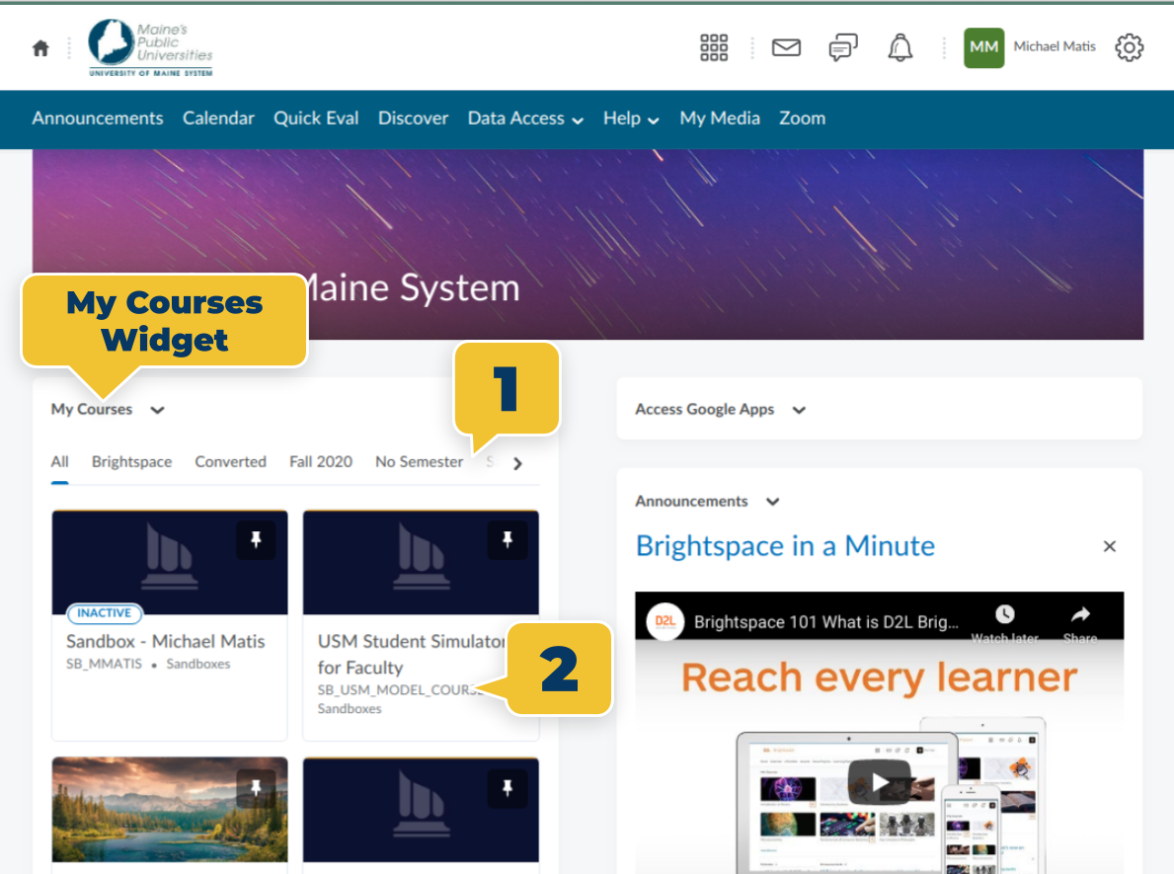1174x874 pixels.
Task: Open the admin tools gear icon
Action: [1130, 47]
